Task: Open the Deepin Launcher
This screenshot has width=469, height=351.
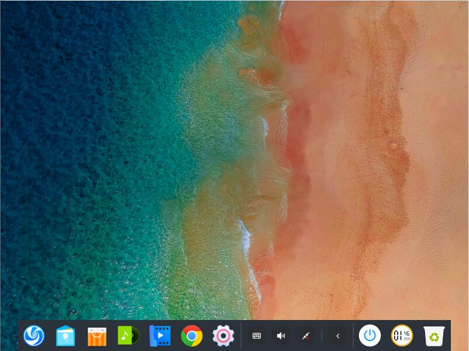Action: [33, 336]
